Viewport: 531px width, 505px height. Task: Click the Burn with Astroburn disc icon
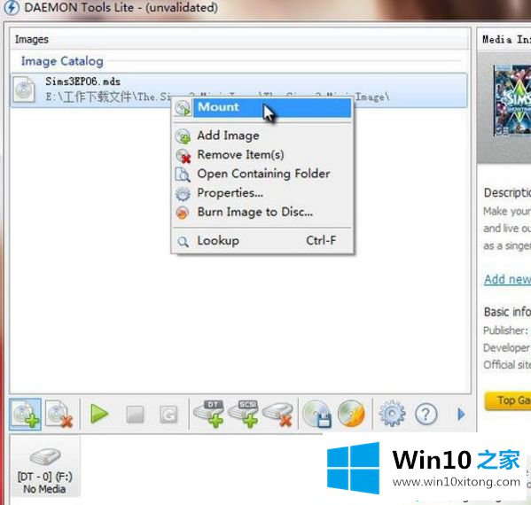351,414
